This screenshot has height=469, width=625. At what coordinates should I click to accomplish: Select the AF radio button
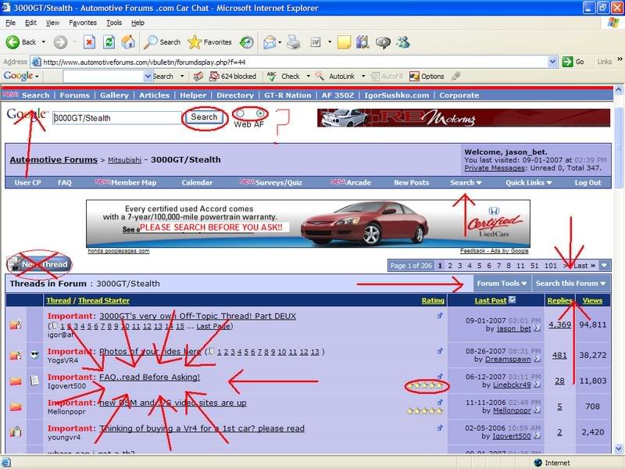(260, 113)
